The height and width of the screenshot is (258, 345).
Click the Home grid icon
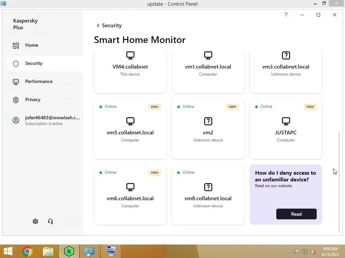(x=16, y=46)
